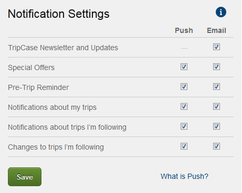Uncheck Email for Notifications about my trips
Image resolution: width=242 pixels, height=193 pixels.
click(x=216, y=107)
